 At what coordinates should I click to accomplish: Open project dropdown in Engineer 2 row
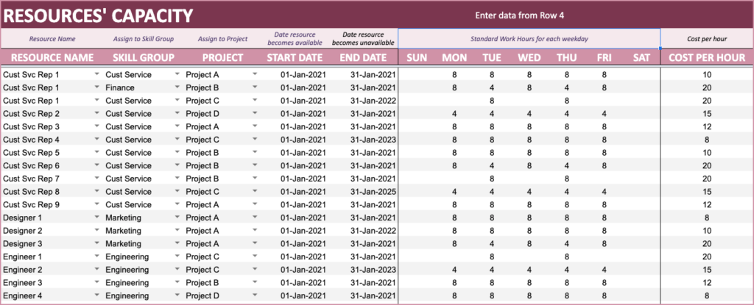coord(255,269)
